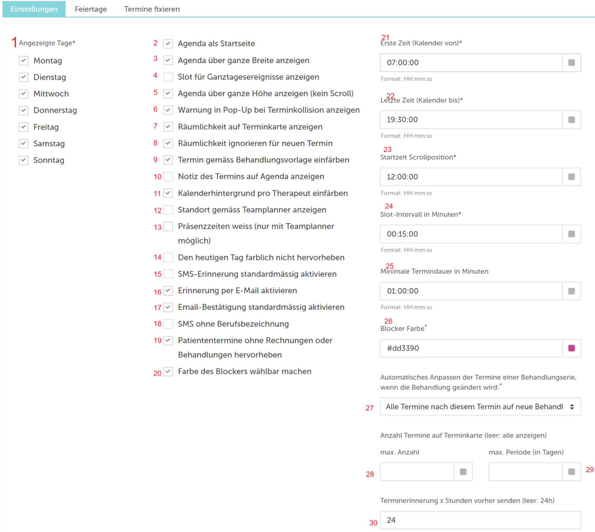Viewport: 595px width, 532px height.
Task: Enable Den heutigen Tag nicht hervorheben
Action: coord(168,257)
